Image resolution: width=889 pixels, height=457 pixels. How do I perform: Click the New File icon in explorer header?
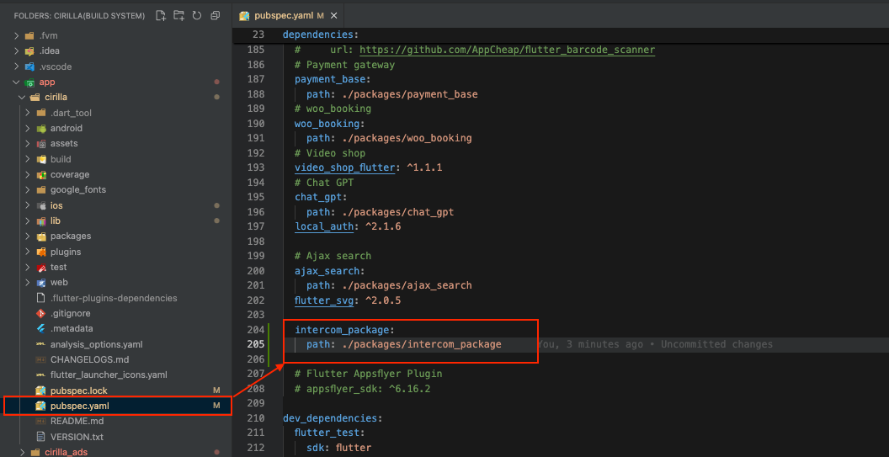coord(160,16)
